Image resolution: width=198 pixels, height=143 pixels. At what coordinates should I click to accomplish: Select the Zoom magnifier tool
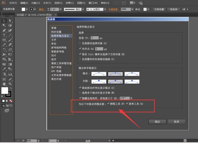tap(10, 84)
